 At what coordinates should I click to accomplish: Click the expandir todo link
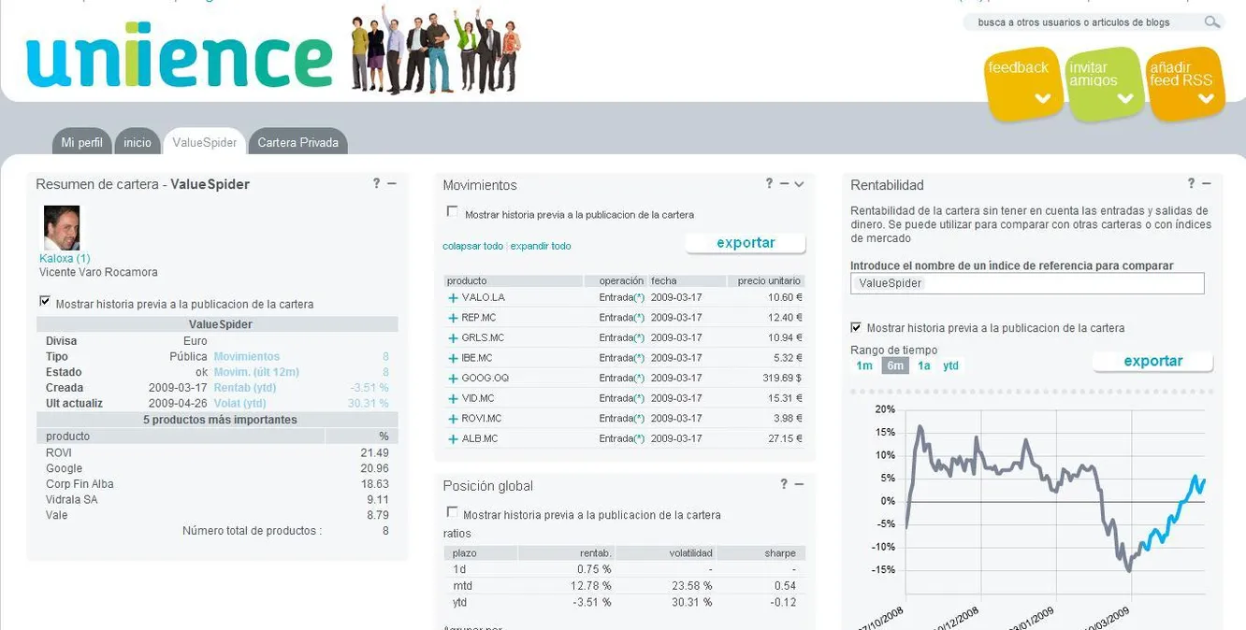[x=541, y=247]
